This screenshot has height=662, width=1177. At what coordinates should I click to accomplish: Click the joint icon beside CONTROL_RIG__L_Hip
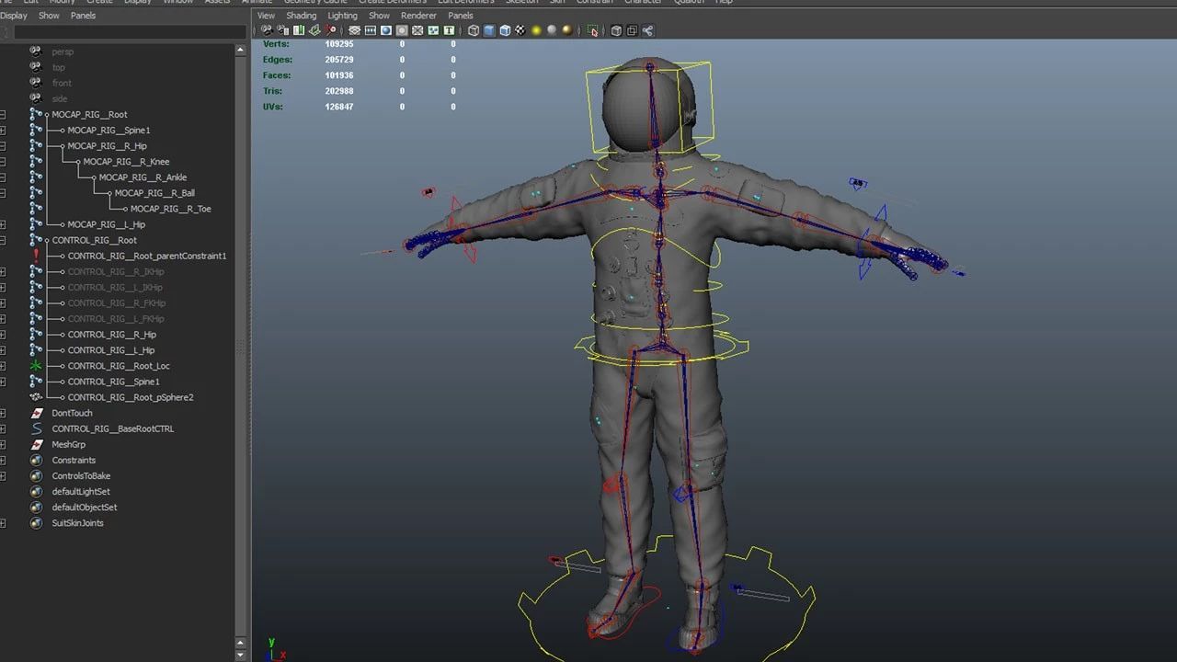click(36, 350)
